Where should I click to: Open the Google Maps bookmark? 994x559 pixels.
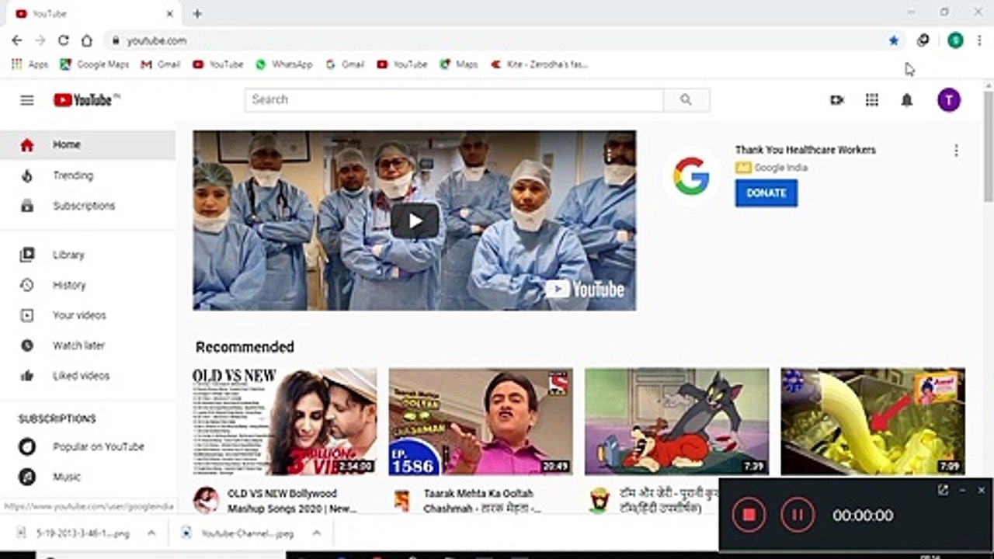[95, 64]
